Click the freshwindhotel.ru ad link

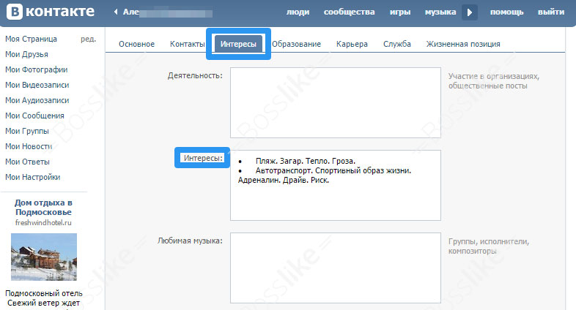coord(43,223)
